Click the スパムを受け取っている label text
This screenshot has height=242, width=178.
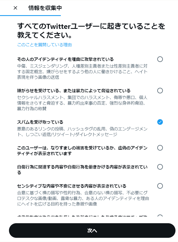(40, 122)
